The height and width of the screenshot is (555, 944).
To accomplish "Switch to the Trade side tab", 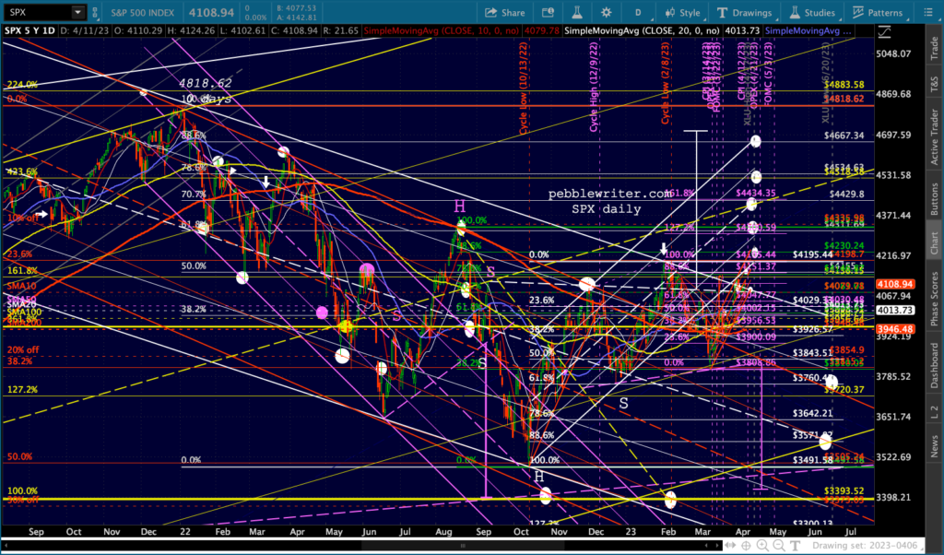I will click(x=935, y=48).
